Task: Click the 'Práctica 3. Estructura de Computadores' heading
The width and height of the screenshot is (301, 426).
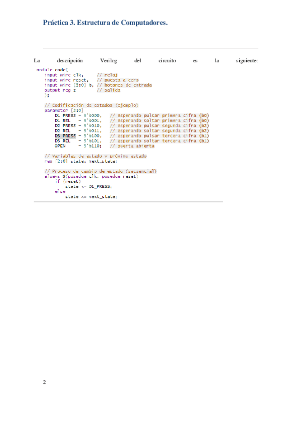Action: (x=105, y=23)
